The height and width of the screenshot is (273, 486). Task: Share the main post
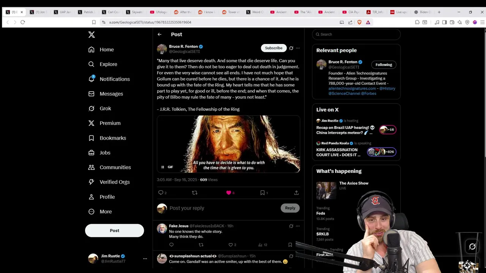[x=296, y=193]
